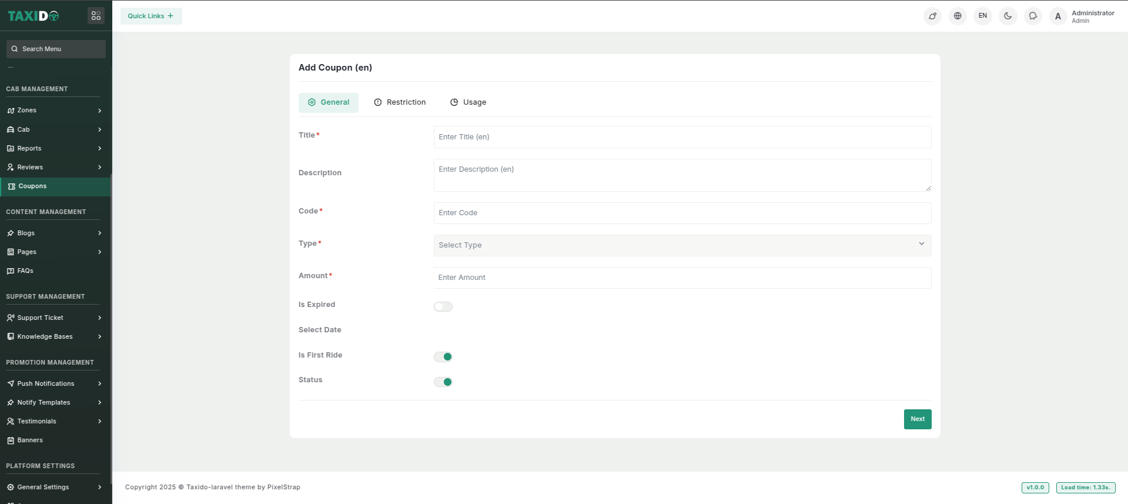Click the Taxido logo
1128x504 pixels.
pos(34,16)
